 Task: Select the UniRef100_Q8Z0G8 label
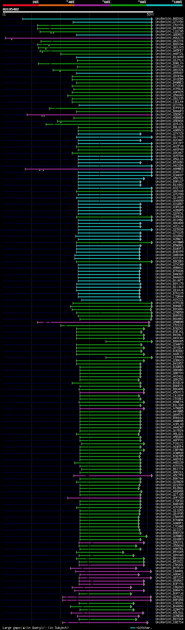tap(169, 191)
